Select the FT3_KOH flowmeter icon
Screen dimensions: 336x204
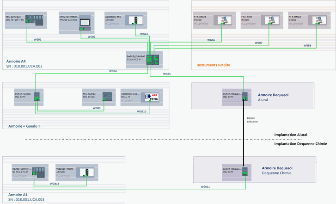click(x=272, y=20)
